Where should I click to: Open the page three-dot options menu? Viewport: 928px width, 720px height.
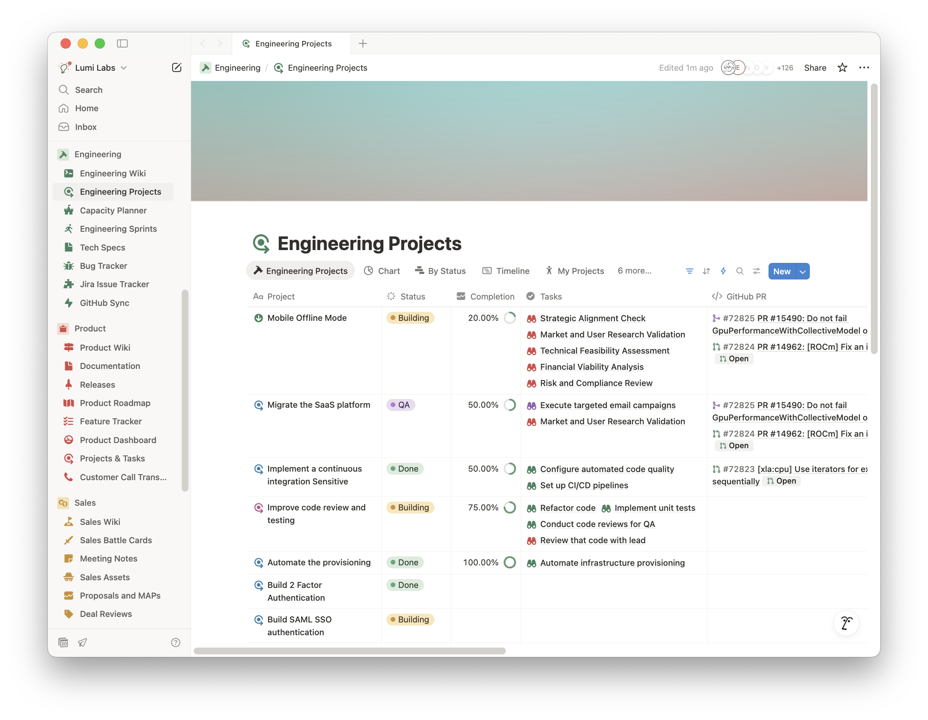pos(864,68)
